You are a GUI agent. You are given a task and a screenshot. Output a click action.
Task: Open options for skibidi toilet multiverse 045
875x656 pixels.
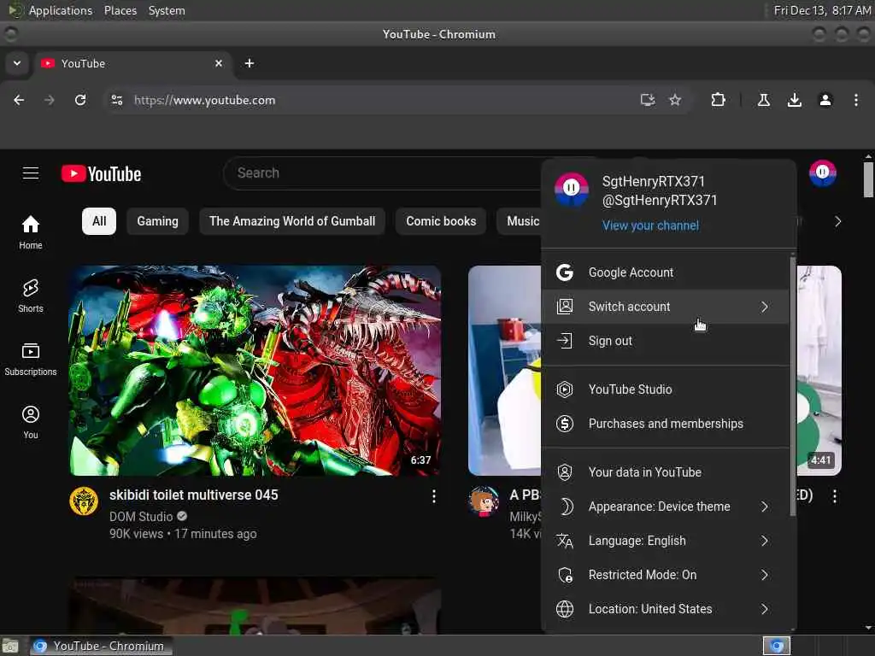tap(433, 496)
